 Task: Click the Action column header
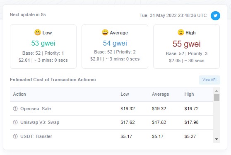coord(19,94)
